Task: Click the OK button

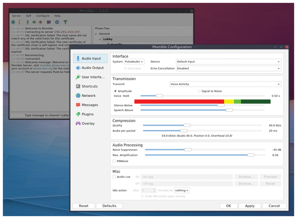Action: [x=228, y=206]
